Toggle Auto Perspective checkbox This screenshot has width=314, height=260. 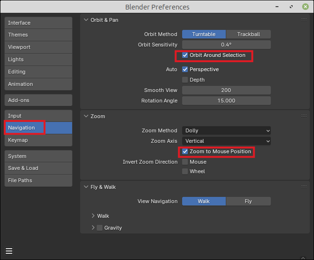pyautogui.click(x=185, y=69)
